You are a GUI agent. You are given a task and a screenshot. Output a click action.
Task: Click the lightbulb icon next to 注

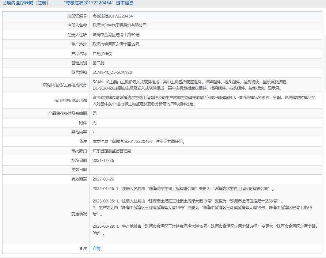click(x=81, y=248)
